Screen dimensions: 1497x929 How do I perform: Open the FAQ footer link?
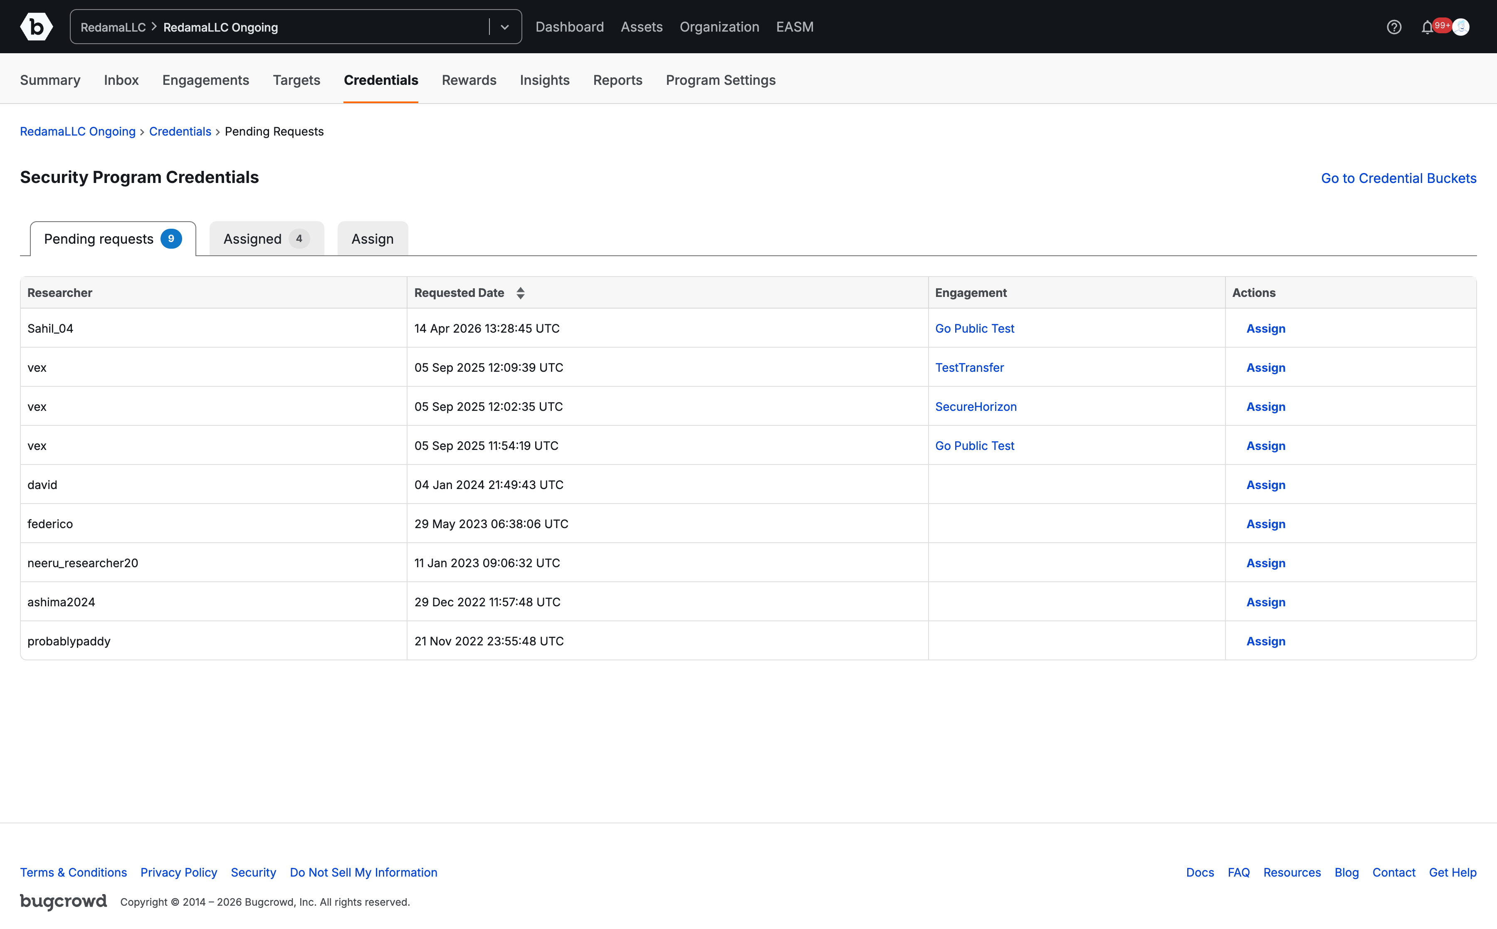tap(1238, 872)
